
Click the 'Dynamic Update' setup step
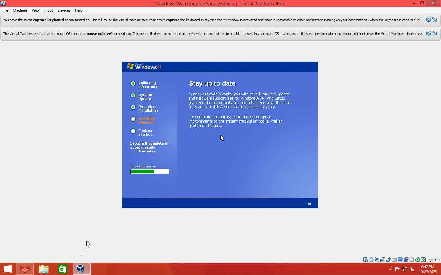point(145,97)
